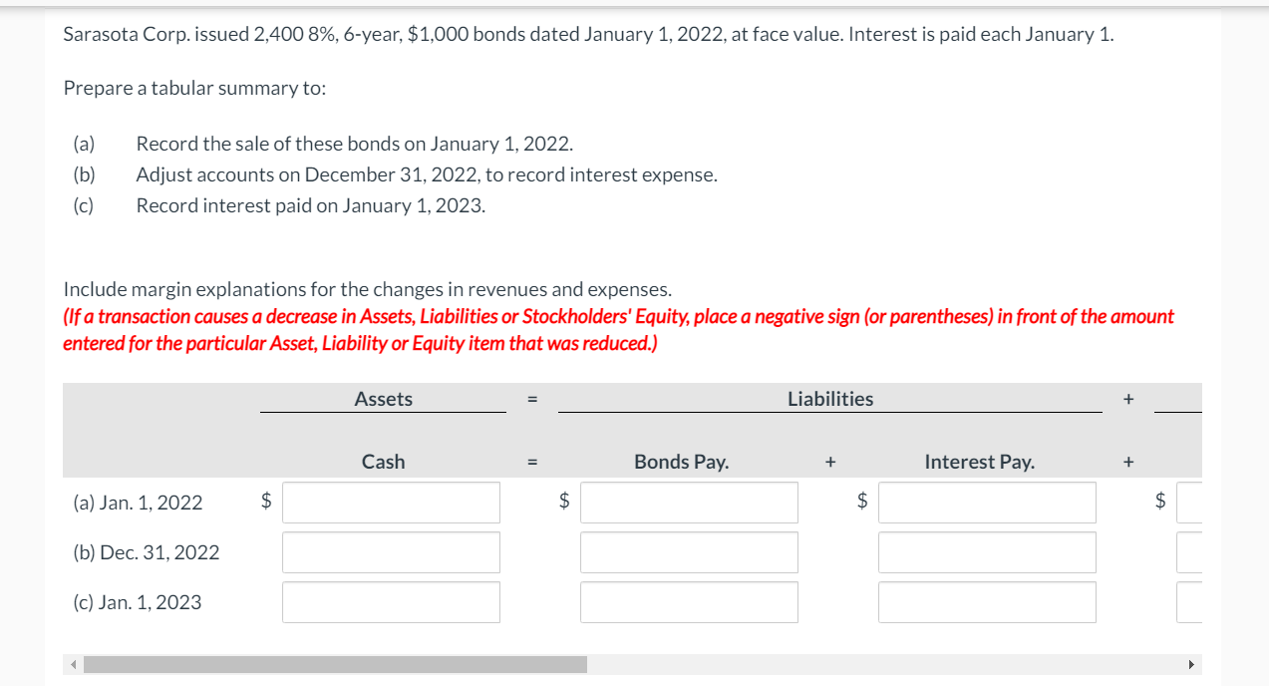
Task: Focus Interest Pay. field for Jan. 1, 2023
Action: coord(987,602)
